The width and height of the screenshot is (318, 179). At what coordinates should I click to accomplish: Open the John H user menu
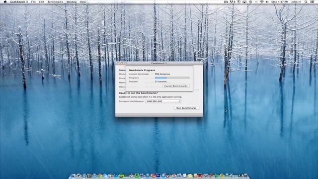pos(296,2)
